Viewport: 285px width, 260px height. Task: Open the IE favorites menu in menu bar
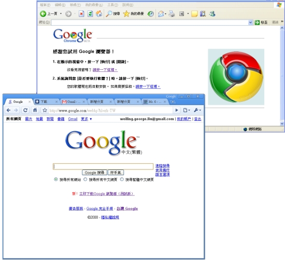pos(94,5)
